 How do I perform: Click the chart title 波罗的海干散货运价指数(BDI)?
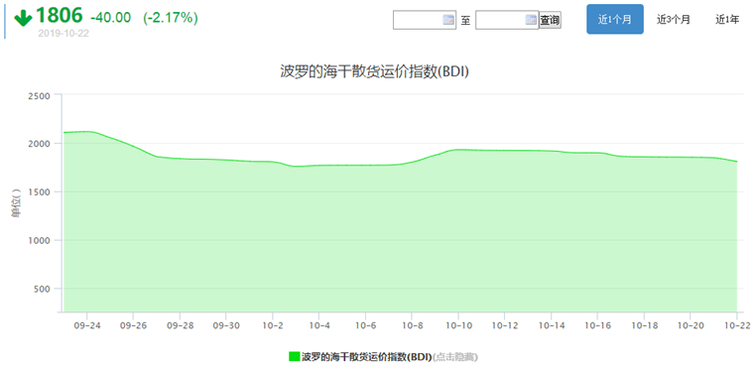click(x=375, y=71)
